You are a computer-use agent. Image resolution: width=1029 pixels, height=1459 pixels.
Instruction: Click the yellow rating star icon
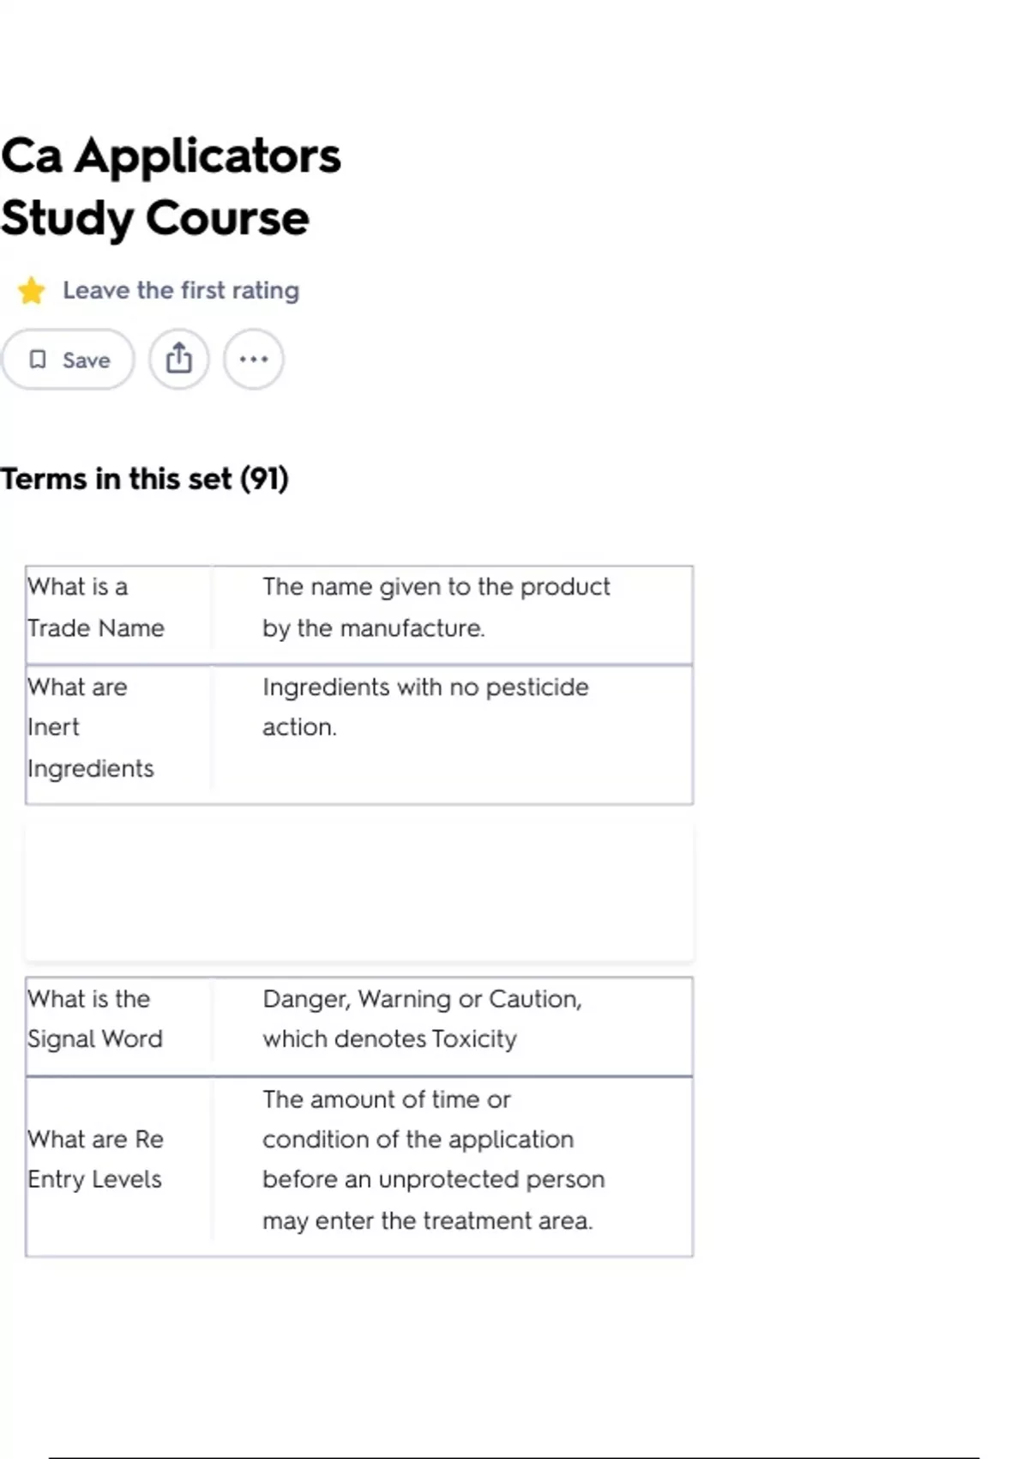[32, 291]
